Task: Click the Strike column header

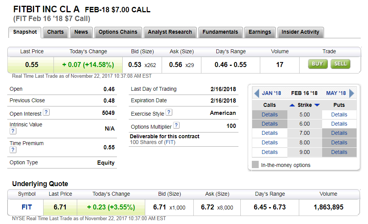Action: 305,105
